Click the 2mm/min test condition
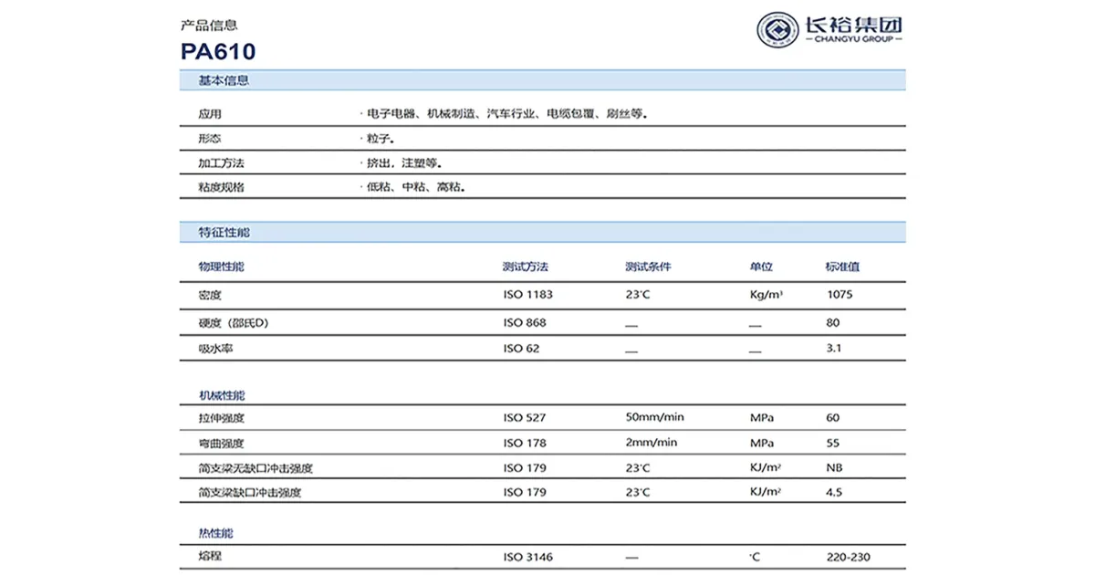Viewport: 1095px width, 575px height. click(x=652, y=443)
